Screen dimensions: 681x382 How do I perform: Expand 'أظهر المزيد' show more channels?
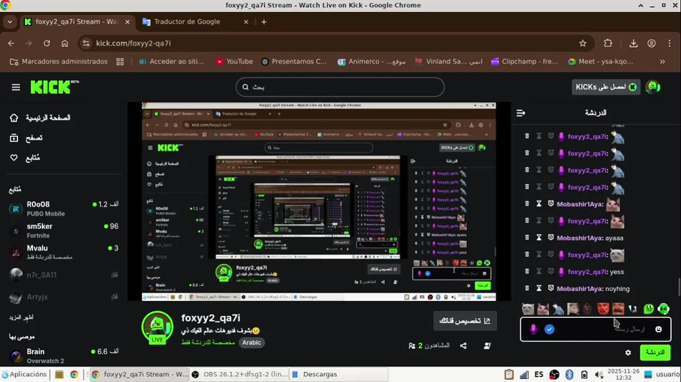21,317
